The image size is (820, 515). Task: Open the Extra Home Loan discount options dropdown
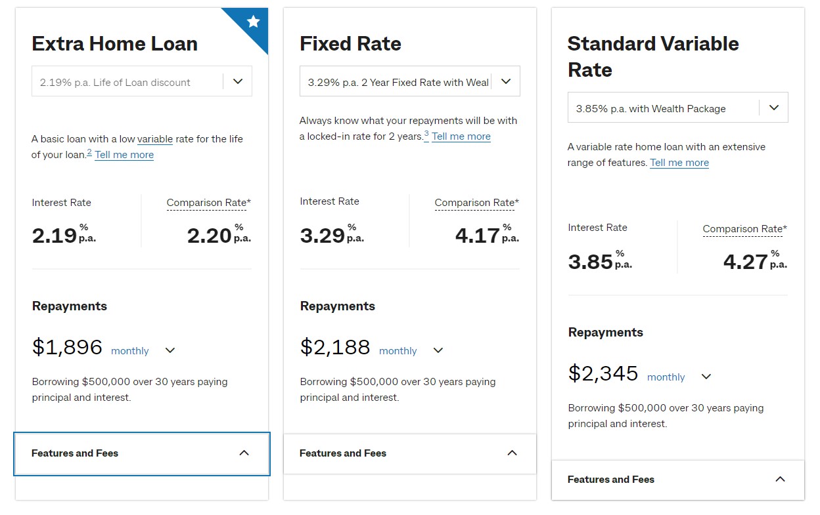pyautogui.click(x=141, y=80)
